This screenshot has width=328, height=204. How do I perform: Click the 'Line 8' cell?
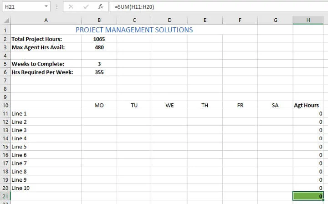[x=46, y=172]
